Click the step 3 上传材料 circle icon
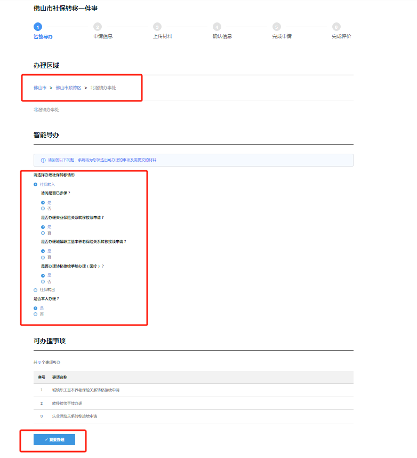The height and width of the screenshot is (458, 417). [157, 27]
